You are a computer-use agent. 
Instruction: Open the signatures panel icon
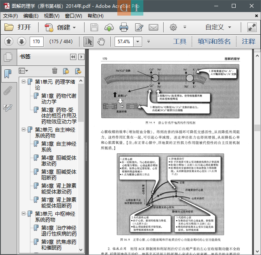8,107
